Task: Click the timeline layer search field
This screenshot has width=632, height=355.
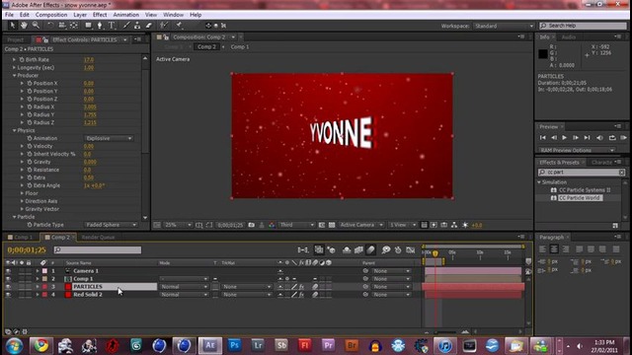Action: (x=98, y=249)
